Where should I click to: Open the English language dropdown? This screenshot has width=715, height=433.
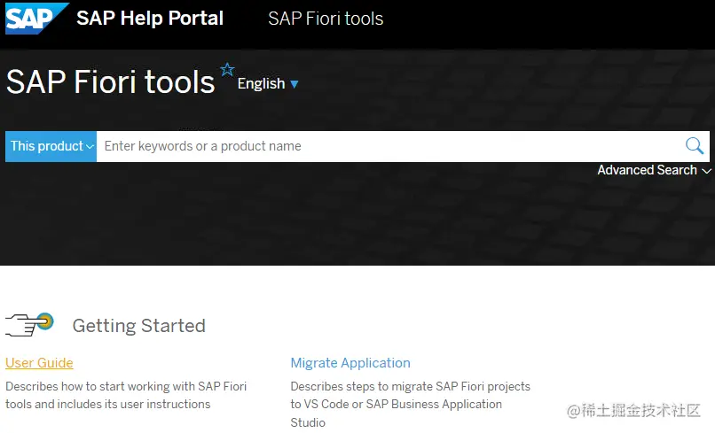pyautogui.click(x=268, y=84)
